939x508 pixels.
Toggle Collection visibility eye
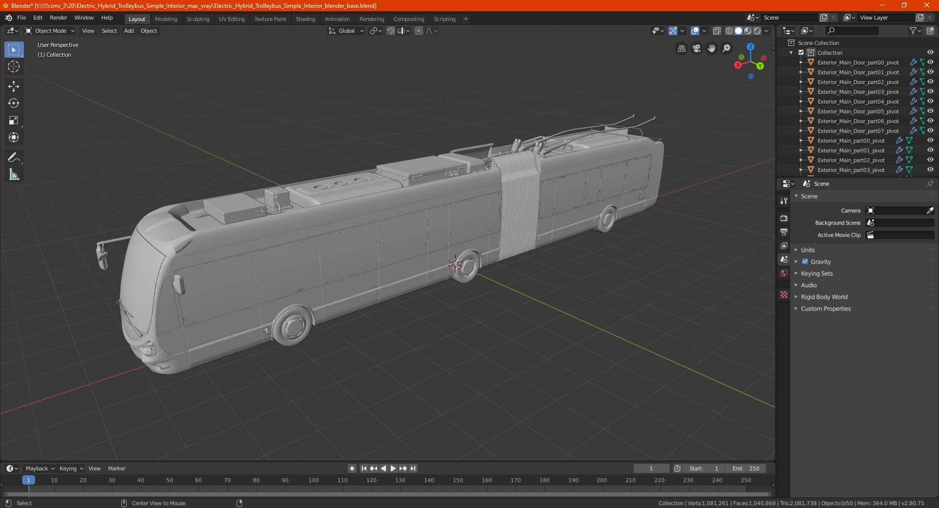pos(930,53)
